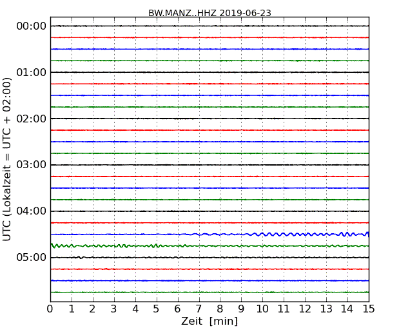The image size is (419, 335).
Task: Click the x-axis tick label 0
Action: pos(50,309)
